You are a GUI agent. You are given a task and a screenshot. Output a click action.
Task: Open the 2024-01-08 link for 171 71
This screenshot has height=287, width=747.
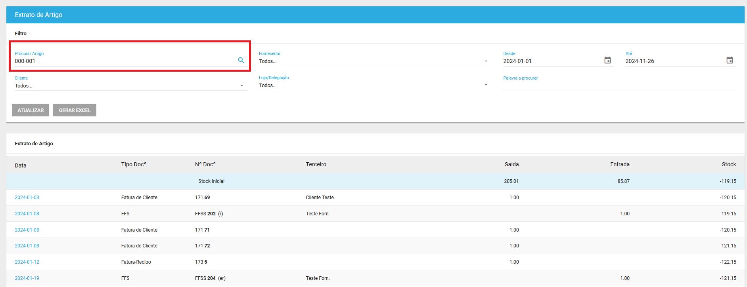(x=27, y=230)
